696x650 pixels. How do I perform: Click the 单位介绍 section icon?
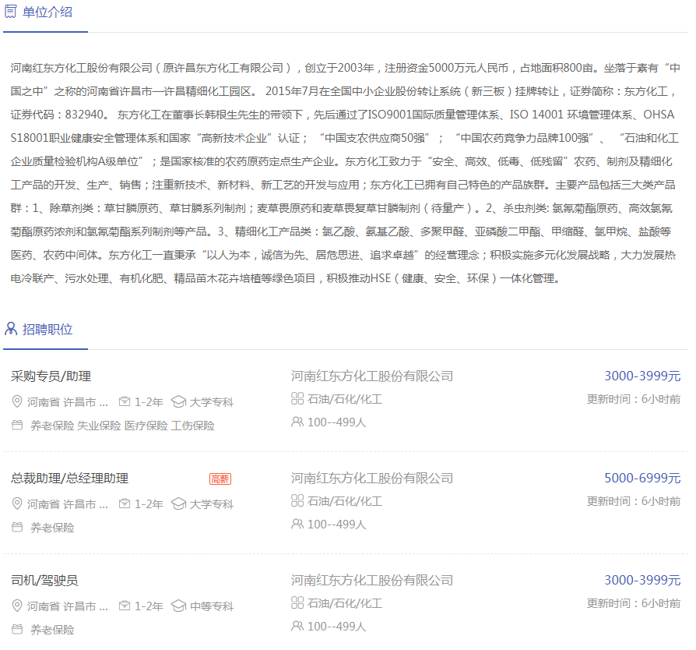[11, 12]
